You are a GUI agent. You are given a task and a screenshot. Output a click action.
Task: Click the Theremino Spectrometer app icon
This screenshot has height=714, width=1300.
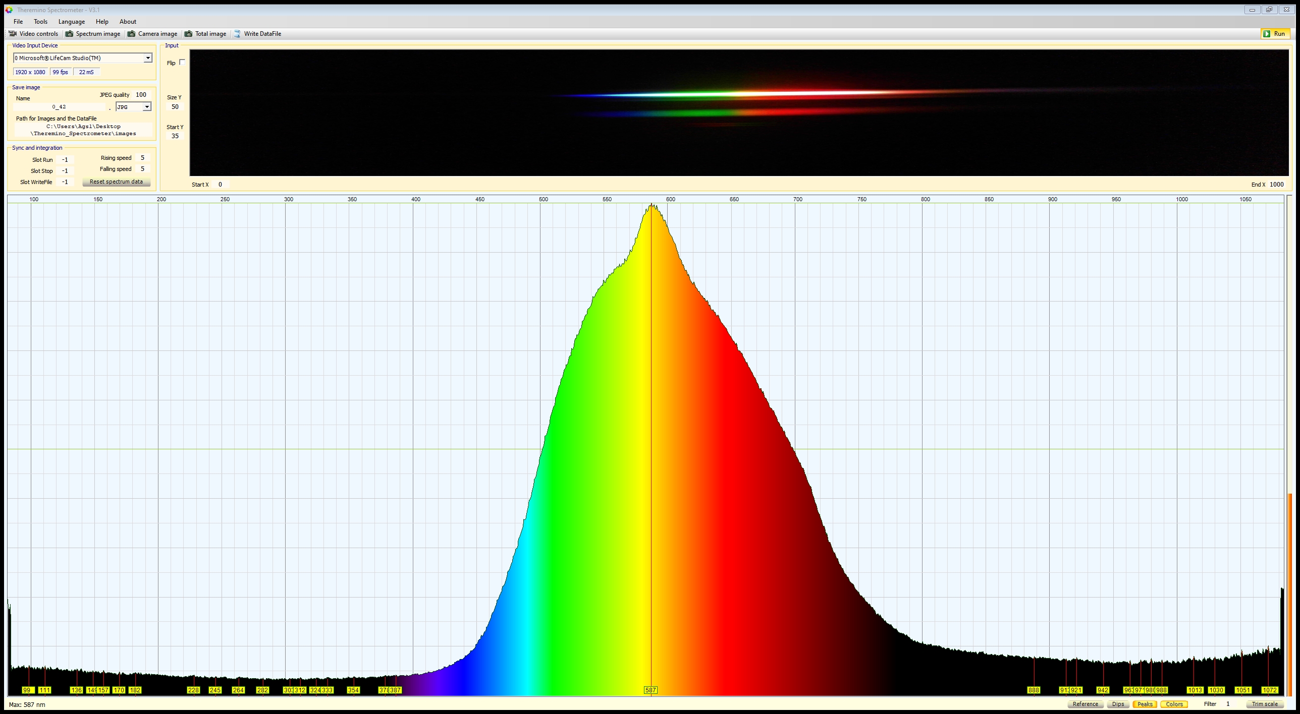coord(9,10)
